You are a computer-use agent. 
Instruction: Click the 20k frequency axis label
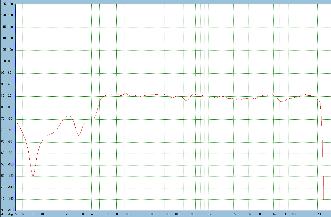click(x=319, y=214)
